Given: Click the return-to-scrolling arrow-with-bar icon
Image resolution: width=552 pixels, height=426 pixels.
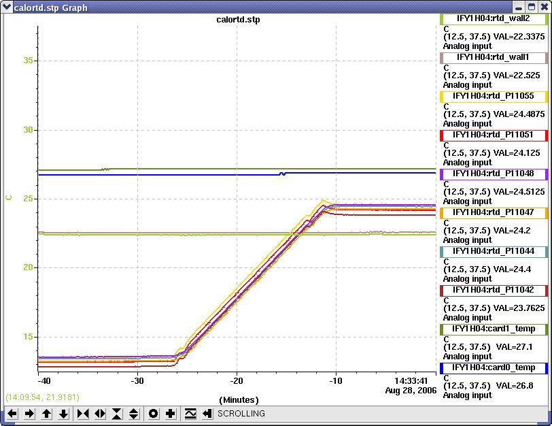Looking at the screenshot, I should [207, 413].
